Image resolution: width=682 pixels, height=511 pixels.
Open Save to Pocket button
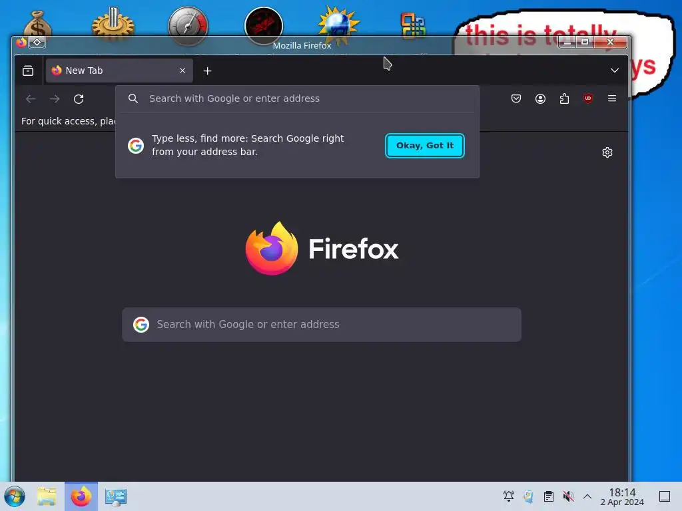click(x=516, y=98)
